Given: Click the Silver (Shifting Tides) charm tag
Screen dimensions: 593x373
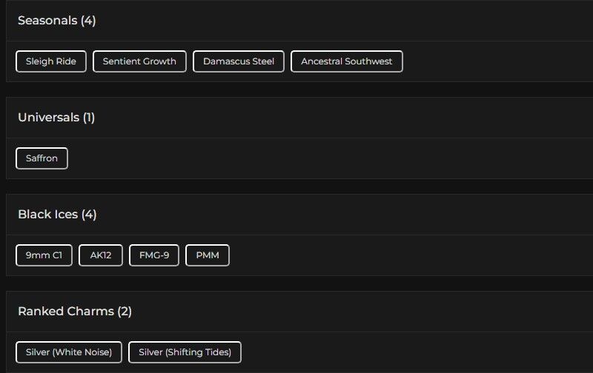Looking at the screenshot, I should coord(185,352).
